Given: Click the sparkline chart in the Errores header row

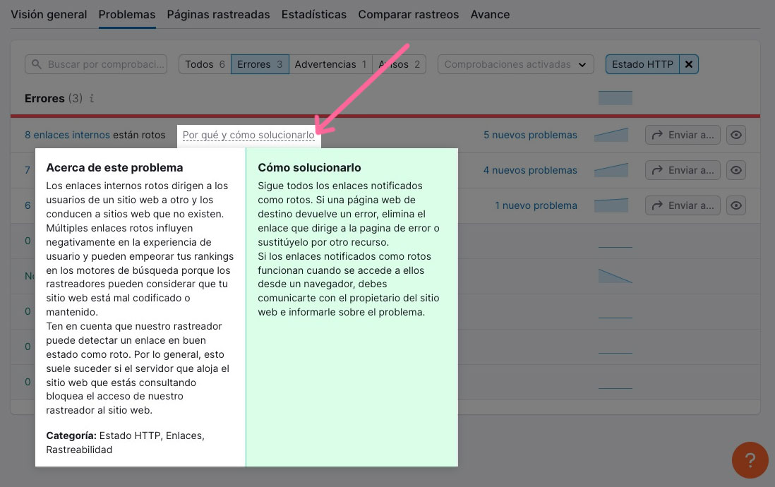Looking at the screenshot, I should pos(615,98).
